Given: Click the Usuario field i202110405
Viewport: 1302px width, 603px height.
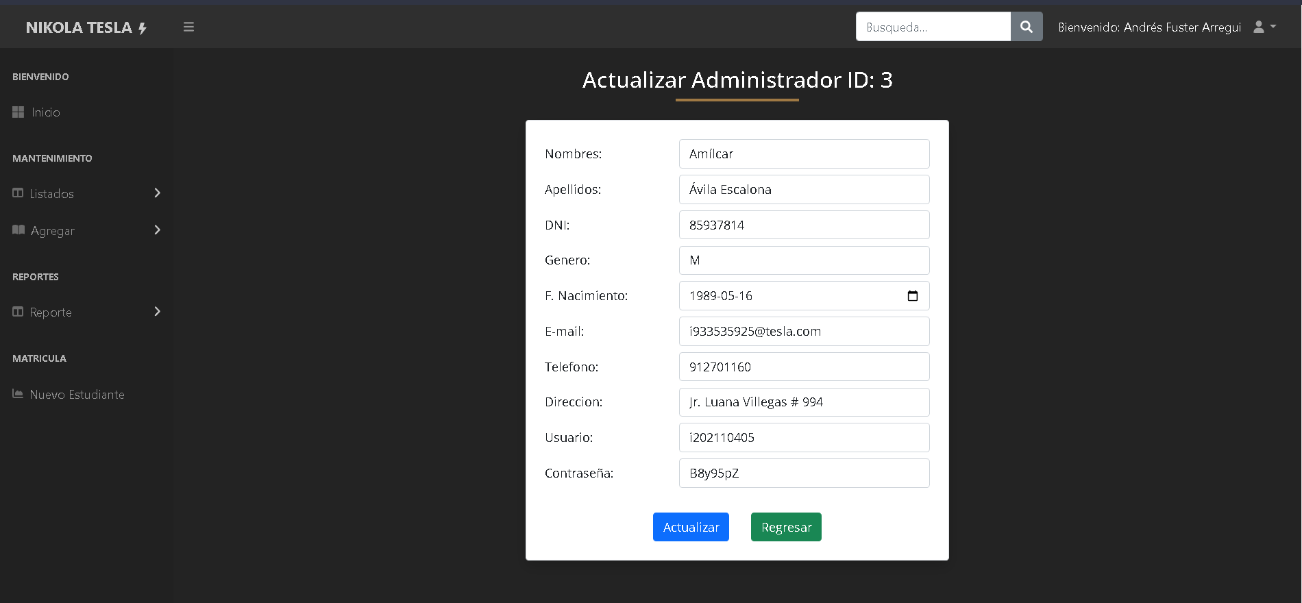Looking at the screenshot, I should [x=804, y=437].
